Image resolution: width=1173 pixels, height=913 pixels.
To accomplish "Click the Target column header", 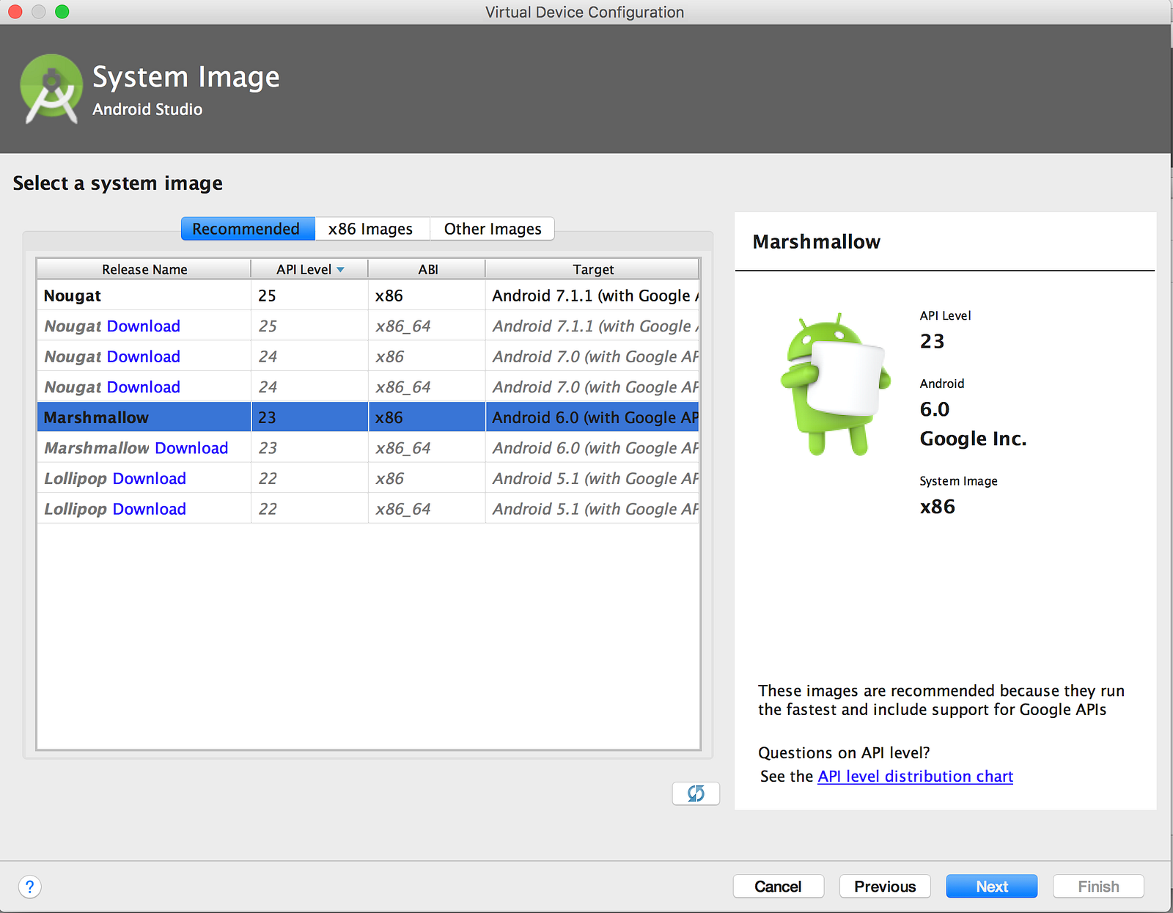I will [593, 269].
